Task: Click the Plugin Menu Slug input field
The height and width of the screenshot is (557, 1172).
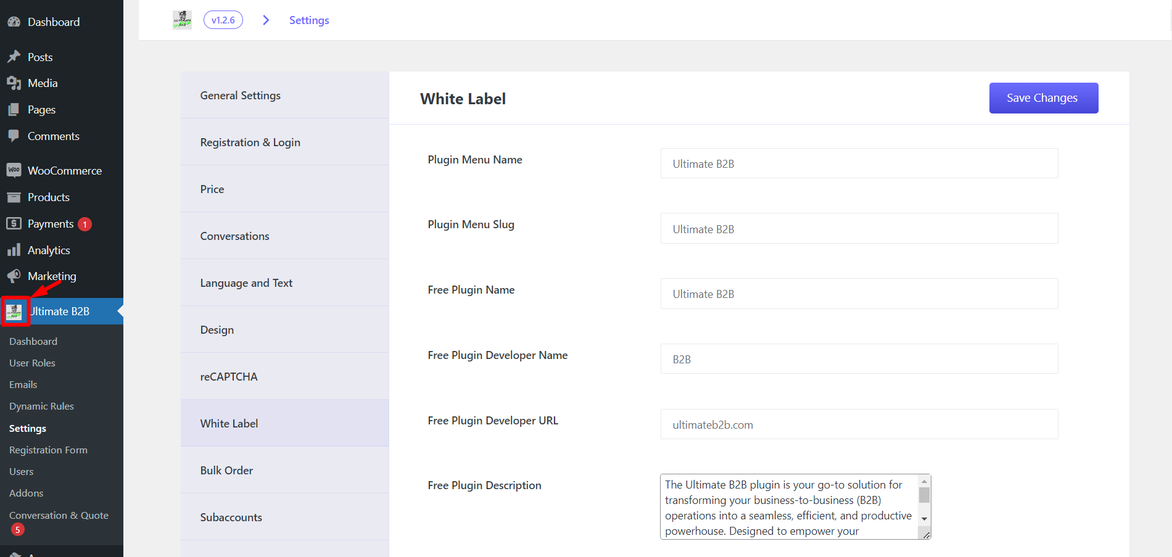Action: point(859,229)
